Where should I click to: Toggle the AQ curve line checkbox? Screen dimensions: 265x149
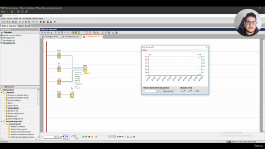[x=195, y=91]
